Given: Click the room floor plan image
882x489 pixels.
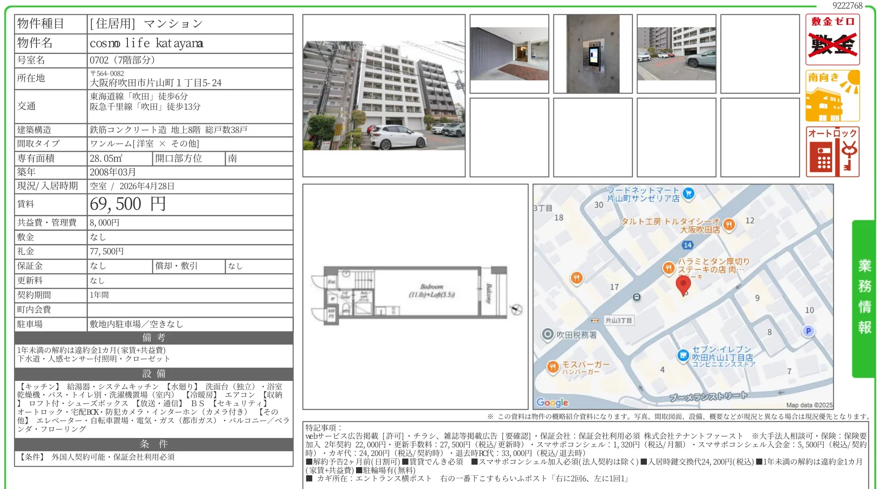Looking at the screenshot, I should pyautogui.click(x=415, y=296).
